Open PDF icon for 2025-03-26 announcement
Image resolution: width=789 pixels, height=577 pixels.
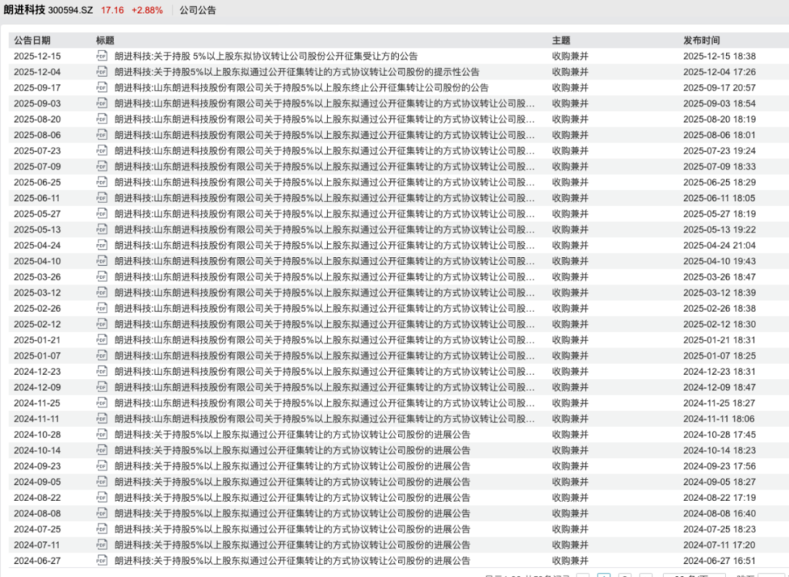coord(102,277)
